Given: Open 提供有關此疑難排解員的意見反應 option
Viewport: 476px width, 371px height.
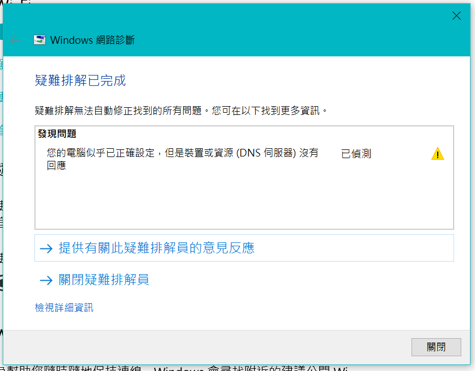Looking at the screenshot, I should tap(244, 248).
